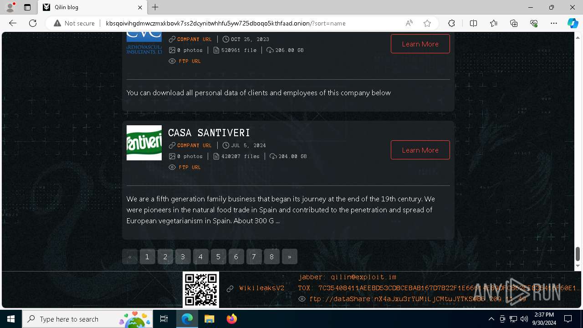Click the taskbar search box
583x328 pixels.
point(87,319)
